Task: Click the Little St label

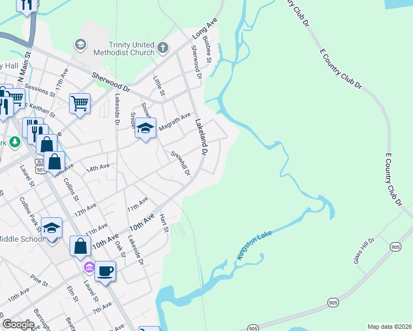Action: [x=160, y=86]
